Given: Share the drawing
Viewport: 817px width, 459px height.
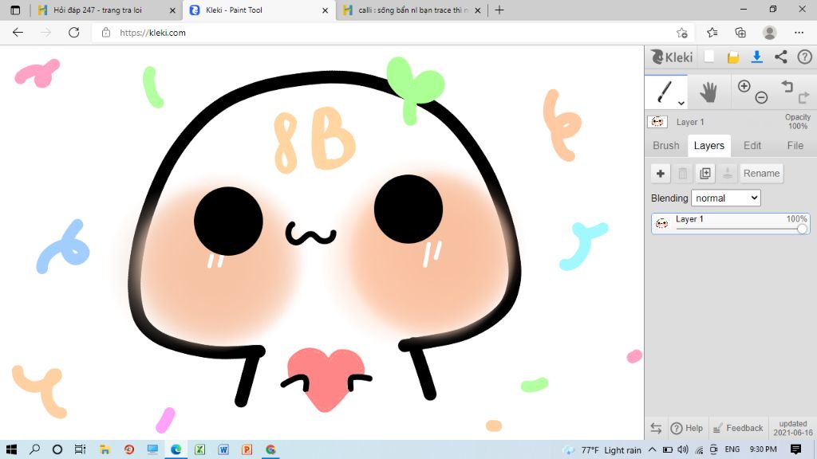Looking at the screenshot, I should click(780, 57).
